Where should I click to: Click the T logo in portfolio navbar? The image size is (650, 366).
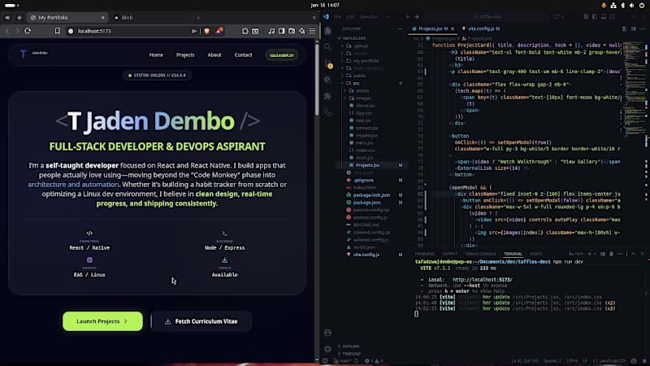click(x=24, y=54)
